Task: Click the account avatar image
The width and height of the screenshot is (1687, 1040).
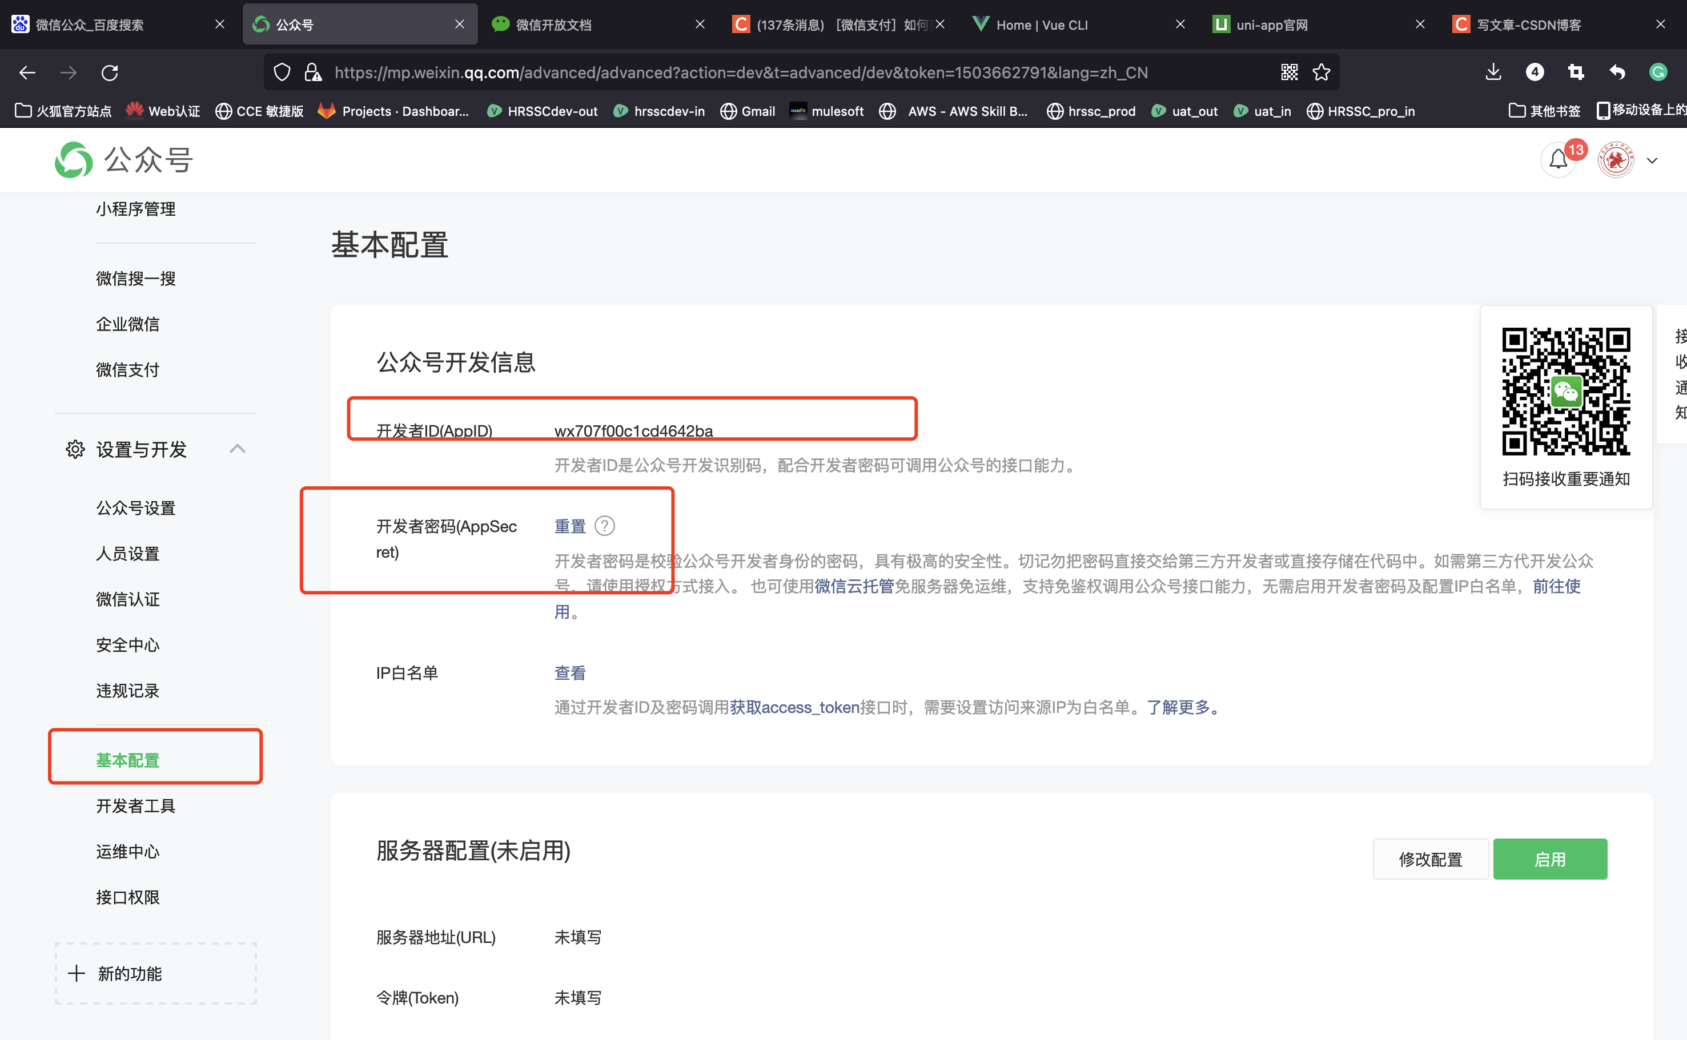Action: coord(1616,160)
